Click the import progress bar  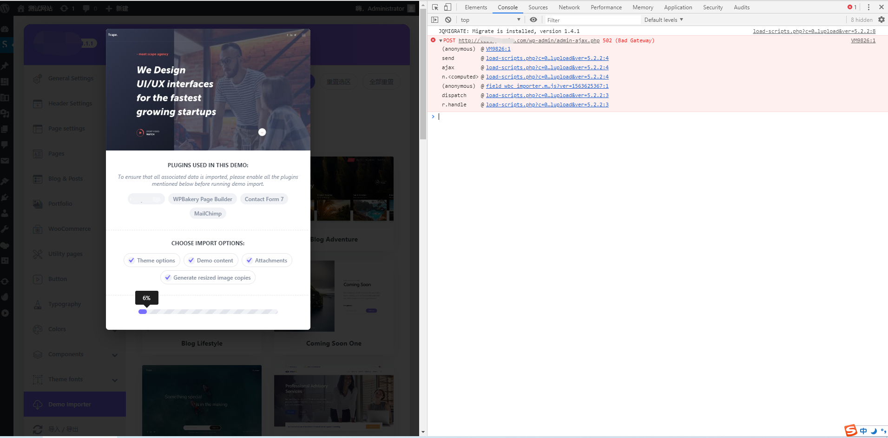(208, 312)
